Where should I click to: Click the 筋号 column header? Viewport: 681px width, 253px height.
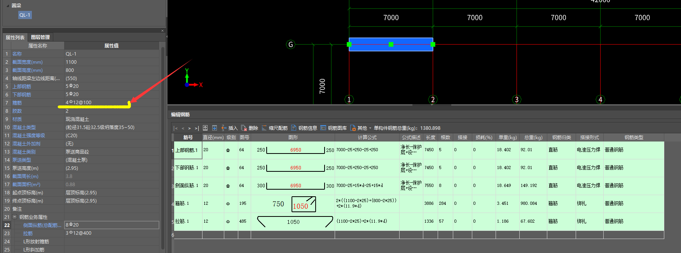tap(188, 138)
